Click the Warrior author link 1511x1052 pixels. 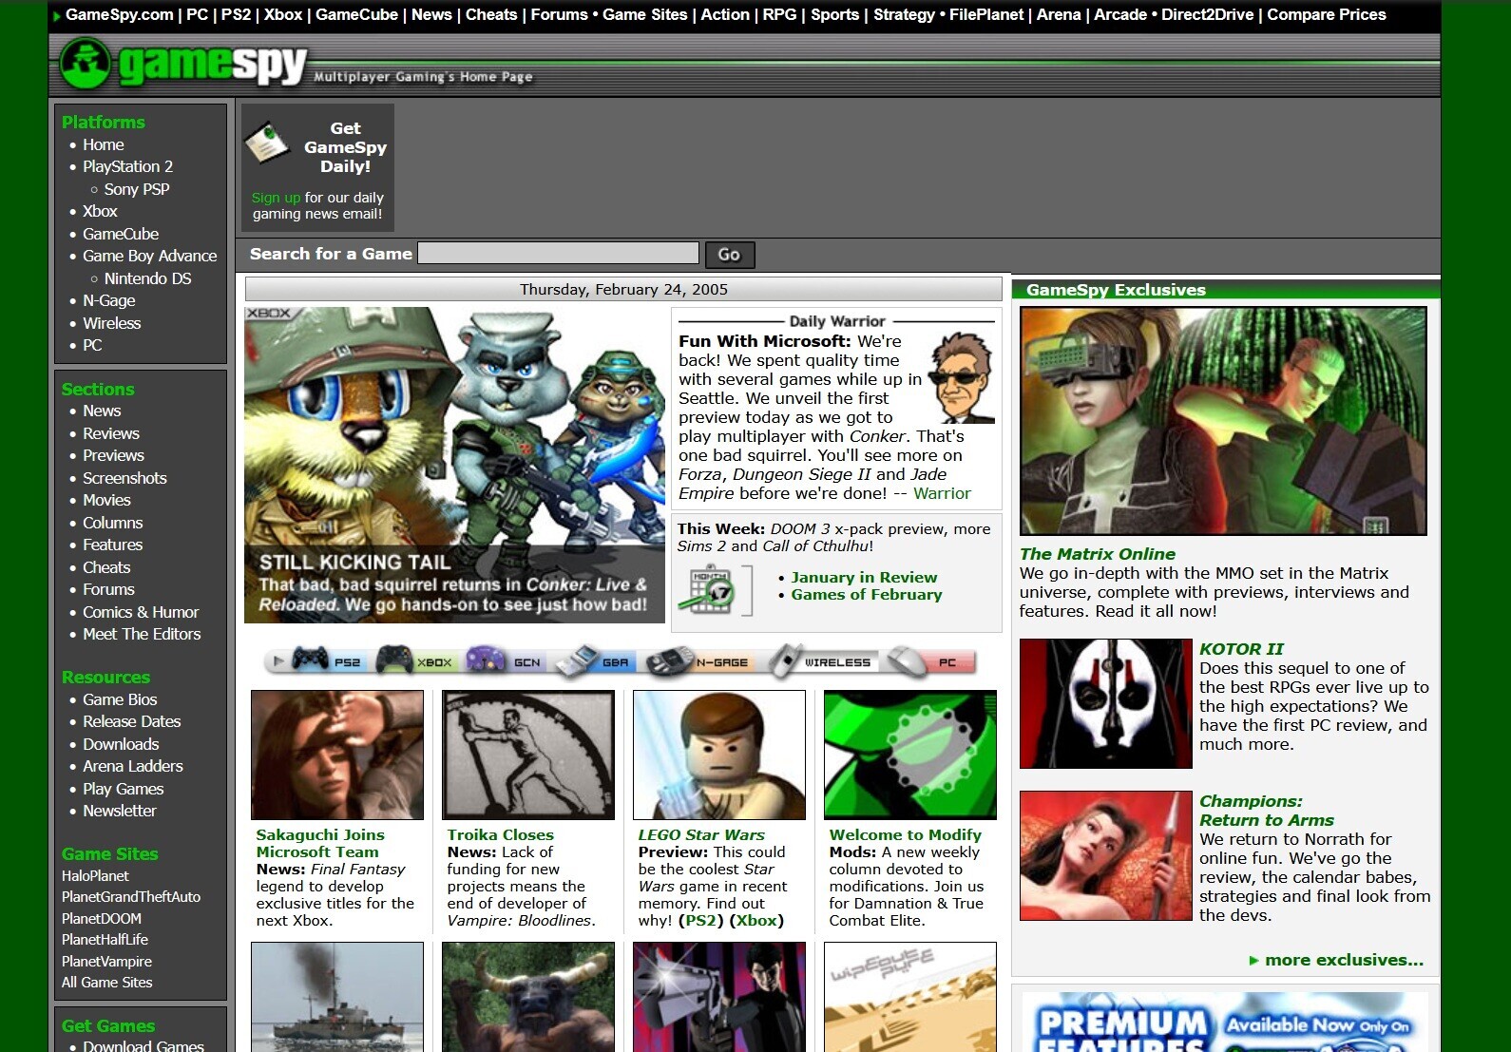pos(942,493)
